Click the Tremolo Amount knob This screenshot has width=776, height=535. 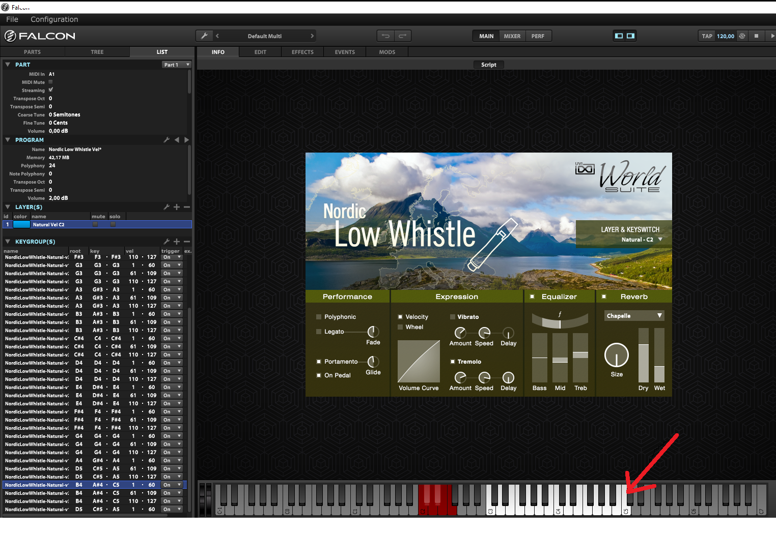point(460,377)
